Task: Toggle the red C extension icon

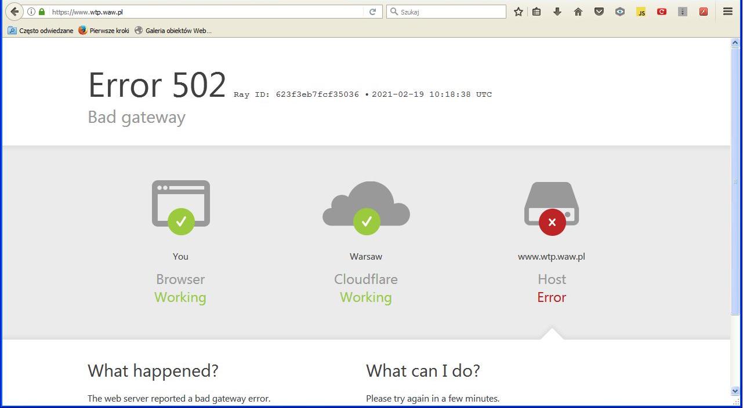Action: point(662,12)
